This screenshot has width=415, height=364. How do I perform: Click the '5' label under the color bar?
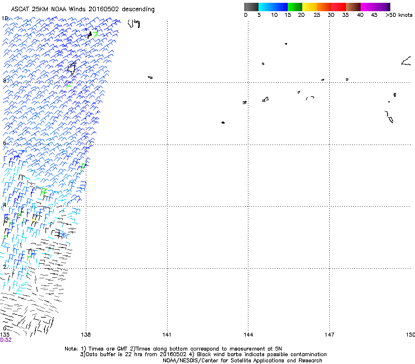click(259, 15)
